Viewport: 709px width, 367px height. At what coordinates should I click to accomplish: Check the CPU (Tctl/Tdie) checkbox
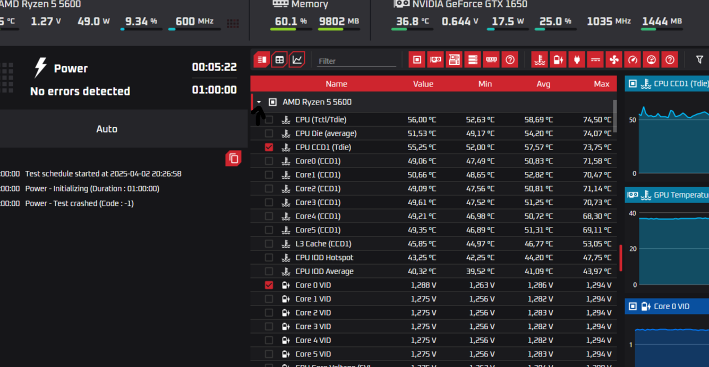point(269,120)
